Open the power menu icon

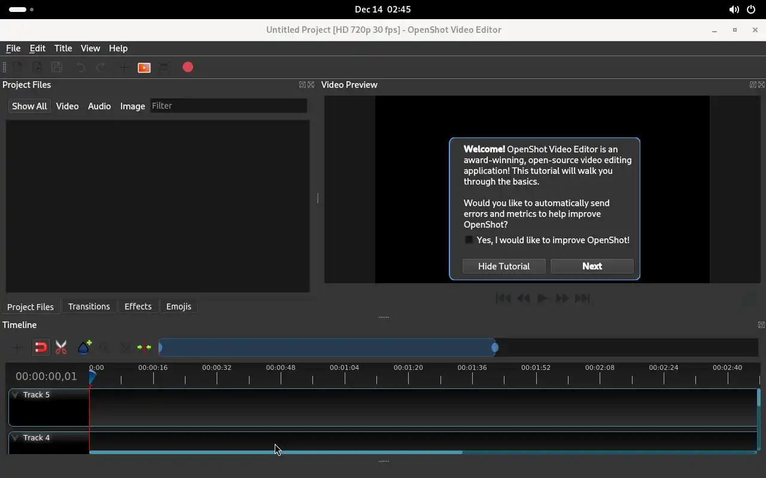click(751, 10)
